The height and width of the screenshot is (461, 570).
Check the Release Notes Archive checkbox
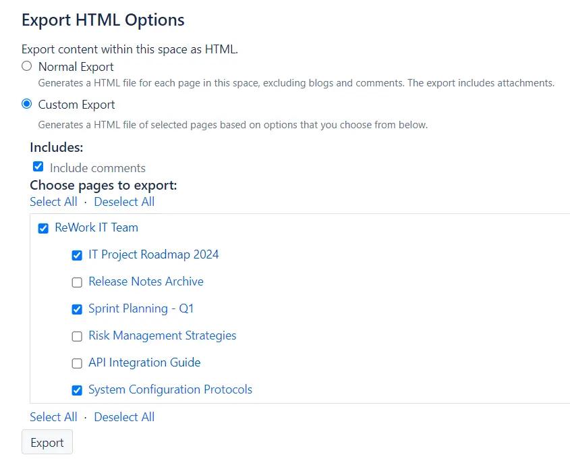coord(77,282)
